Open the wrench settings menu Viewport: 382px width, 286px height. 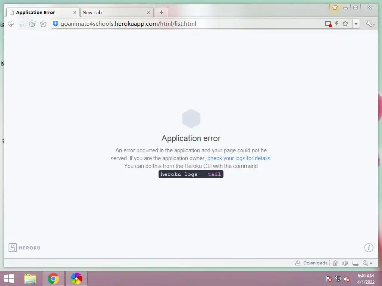(370, 23)
